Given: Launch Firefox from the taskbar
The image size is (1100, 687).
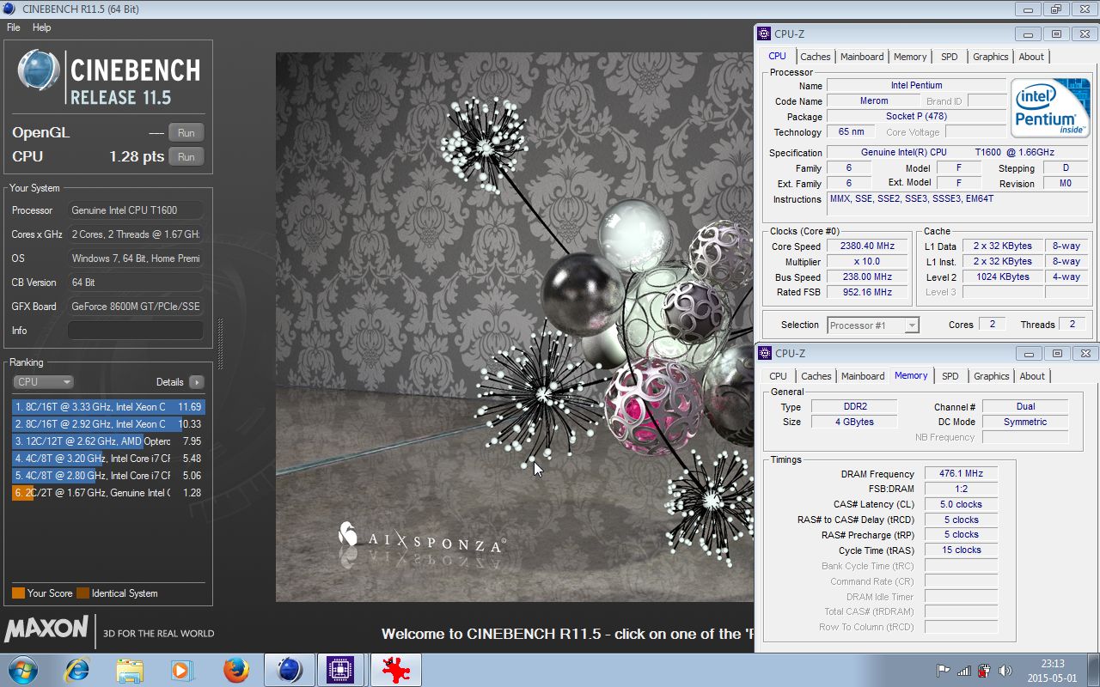Looking at the screenshot, I should point(235,670).
